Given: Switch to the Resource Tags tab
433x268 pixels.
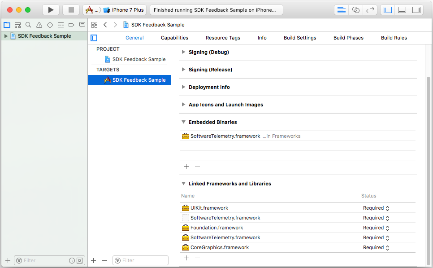Looking at the screenshot, I should point(223,38).
